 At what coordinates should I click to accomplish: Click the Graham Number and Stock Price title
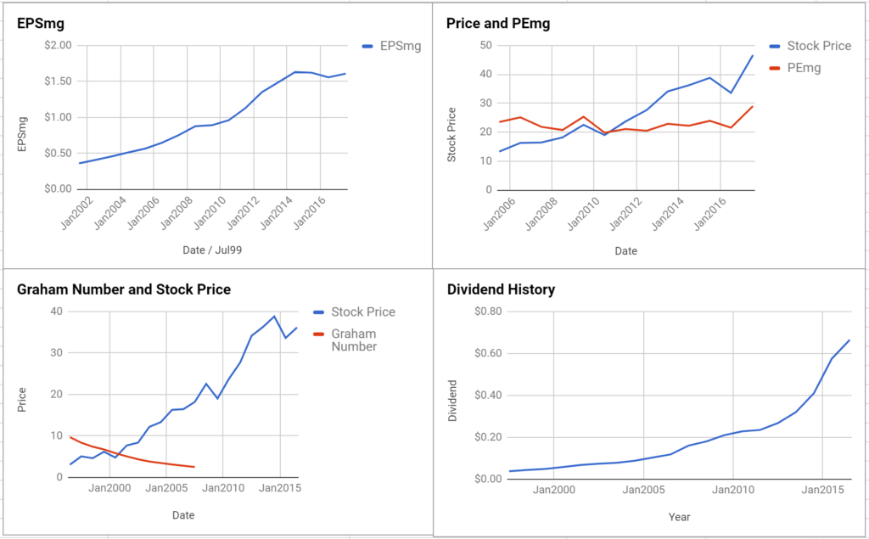(124, 289)
